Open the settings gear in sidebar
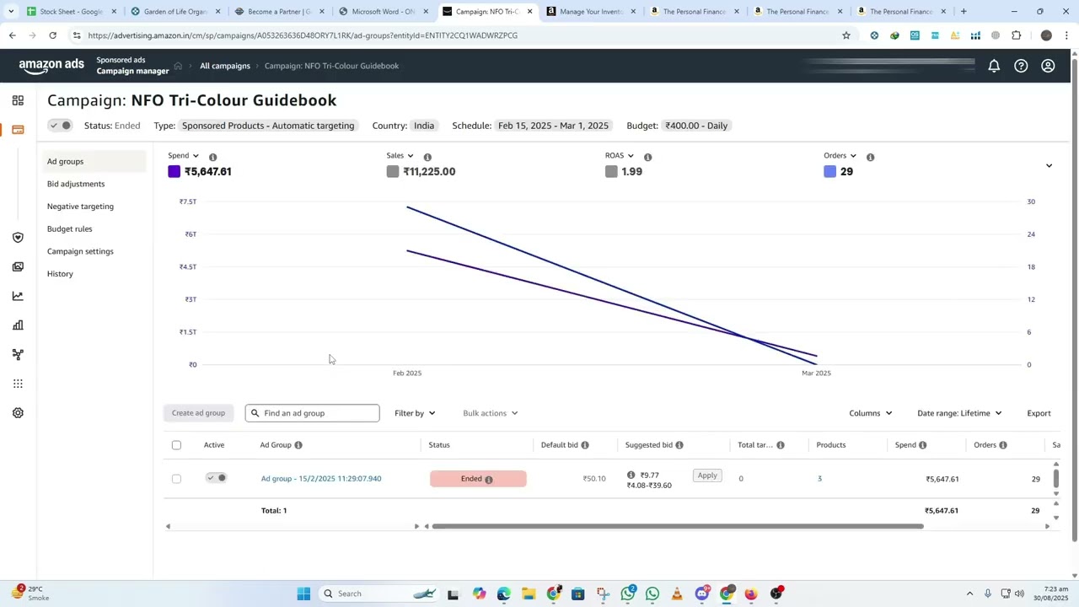The image size is (1079, 607). [18, 413]
